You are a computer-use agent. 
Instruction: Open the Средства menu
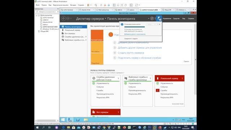(176, 18)
